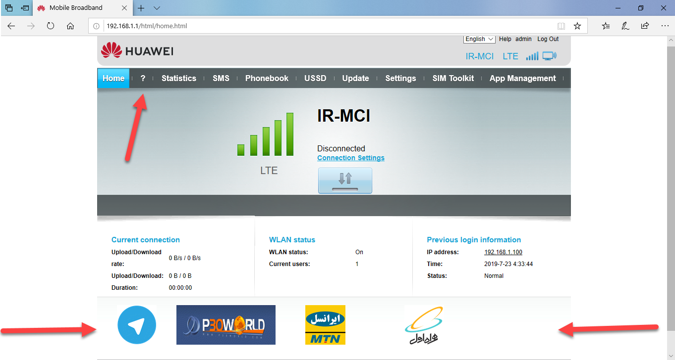Screen dimensions: 675x360
Task: Click the 0 B/s / 0 B/s rate value
Action: tap(185, 258)
